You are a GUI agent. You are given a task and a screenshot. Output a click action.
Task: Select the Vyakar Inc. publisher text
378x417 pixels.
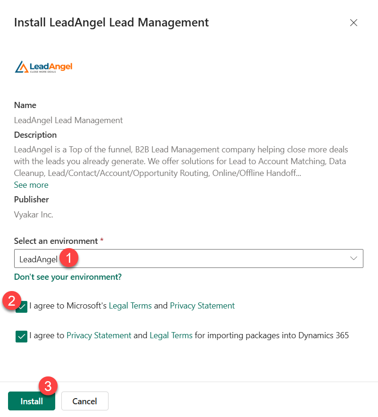(34, 215)
